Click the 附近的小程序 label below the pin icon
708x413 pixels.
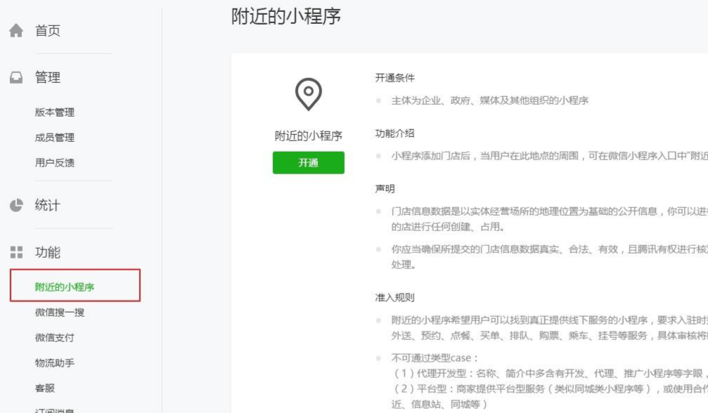[309, 136]
